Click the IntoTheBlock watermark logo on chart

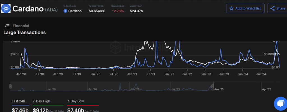click(115, 47)
